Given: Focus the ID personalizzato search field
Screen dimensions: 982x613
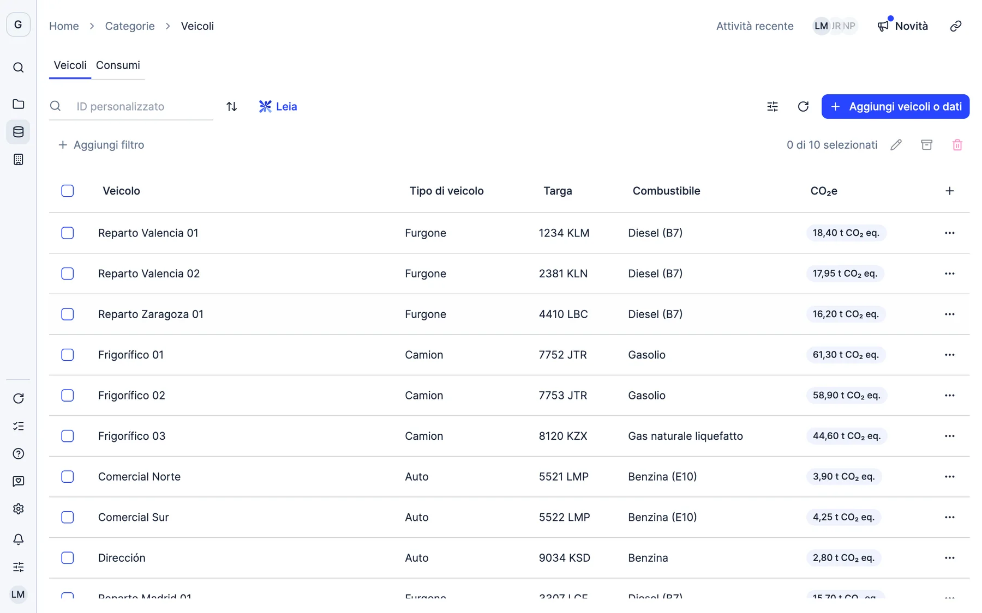Looking at the screenshot, I should click(x=131, y=106).
